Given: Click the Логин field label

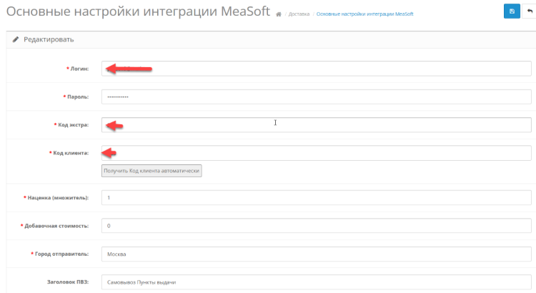Looking at the screenshot, I should [78, 69].
